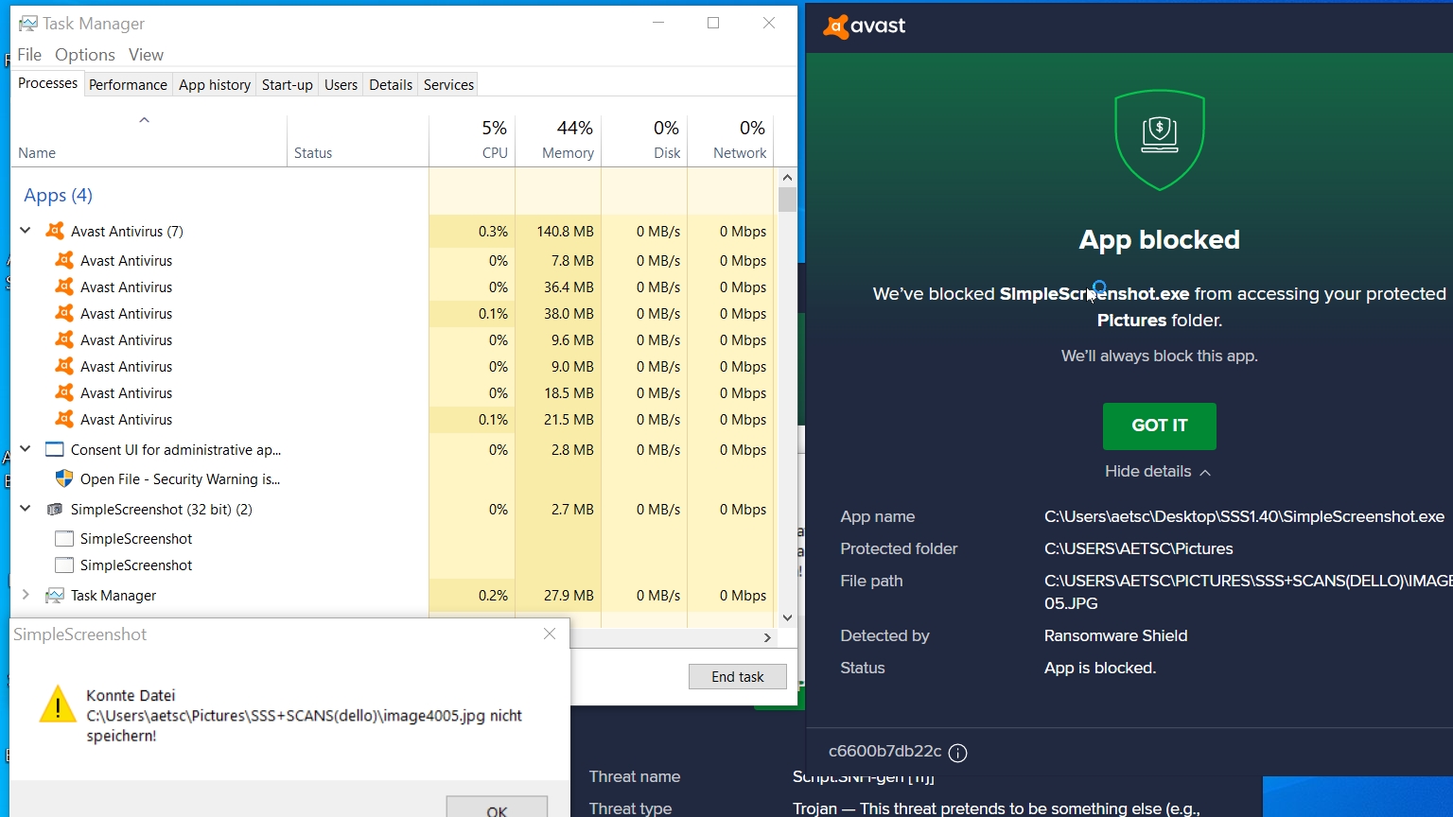
Task: Click the first SimpleScreenshot child window icon
Action: 64,538
